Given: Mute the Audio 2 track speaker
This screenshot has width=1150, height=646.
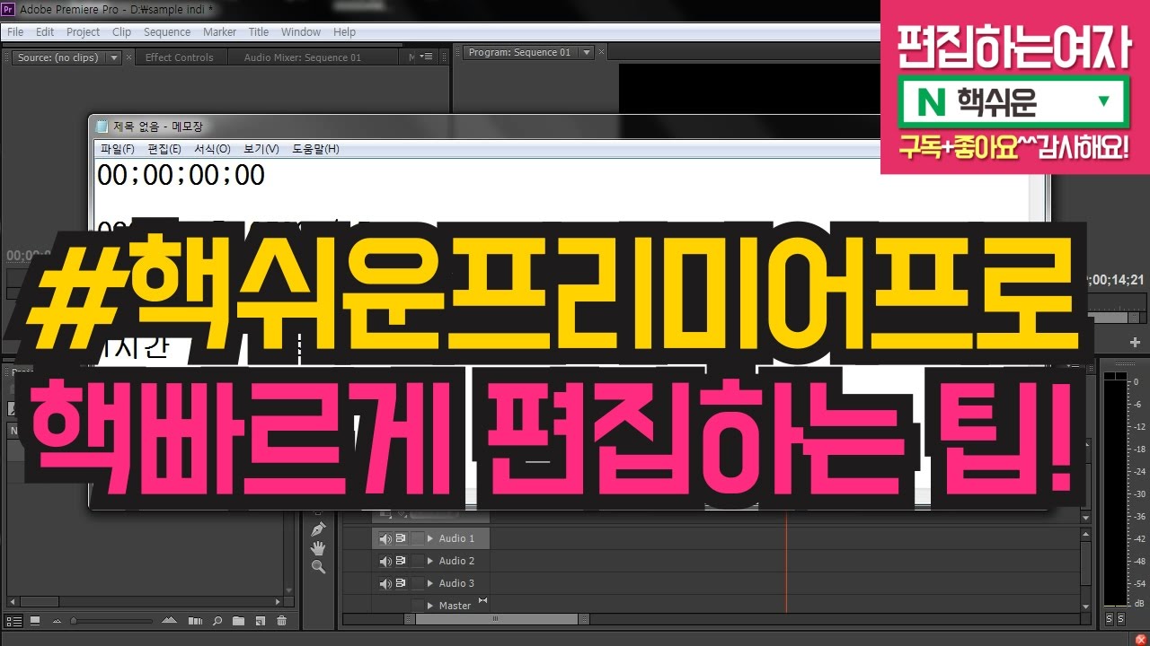Looking at the screenshot, I should [385, 561].
